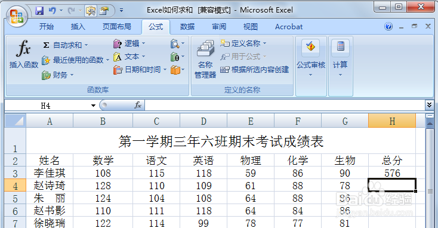
Task: Click the name cell 徐晓瑞
Action: pos(50,223)
